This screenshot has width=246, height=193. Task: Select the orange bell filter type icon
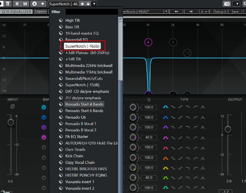pos(166,159)
